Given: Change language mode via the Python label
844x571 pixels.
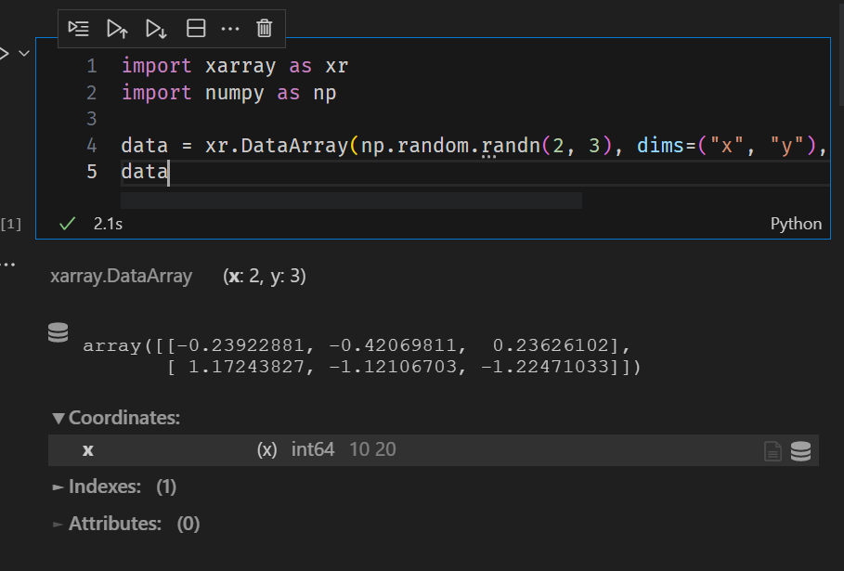Looking at the screenshot, I should 797,223.
